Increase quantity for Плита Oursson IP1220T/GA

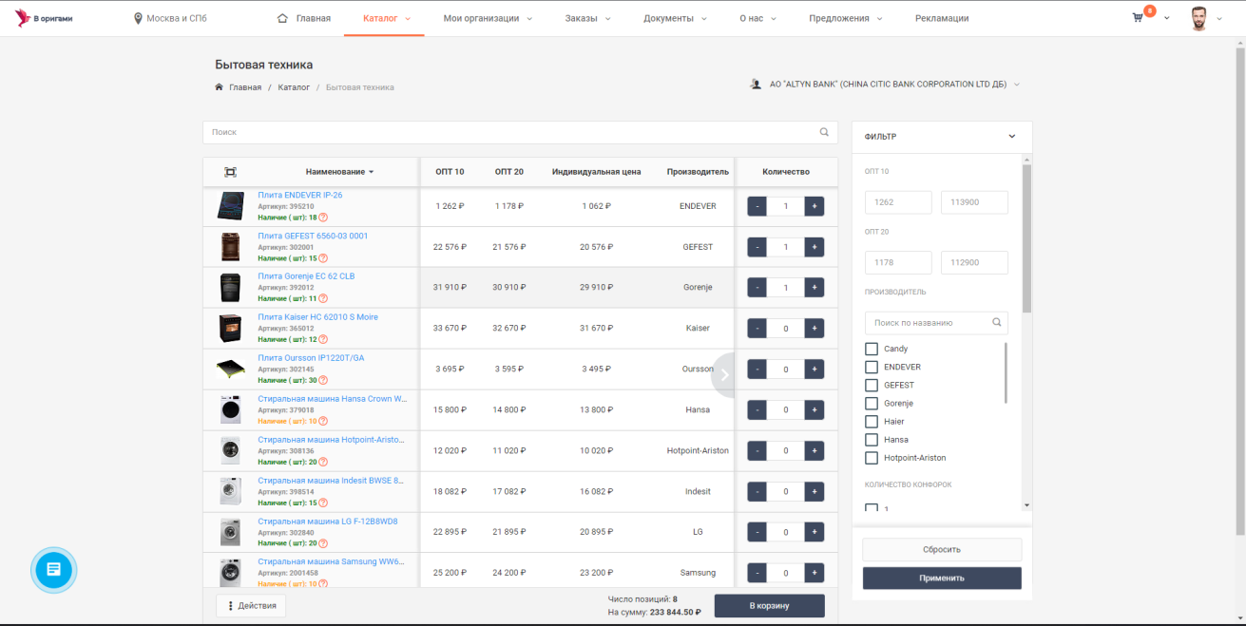point(815,370)
